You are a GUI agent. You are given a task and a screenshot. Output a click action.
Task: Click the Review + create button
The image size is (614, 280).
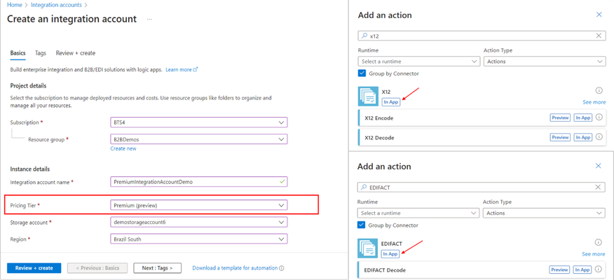tap(34, 268)
